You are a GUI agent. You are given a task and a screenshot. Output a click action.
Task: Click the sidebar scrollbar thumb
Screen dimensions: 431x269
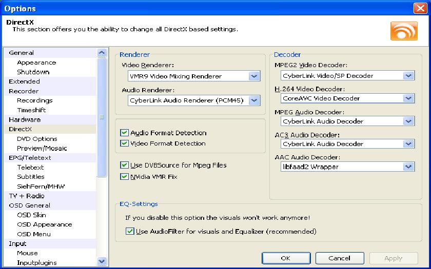102,117
